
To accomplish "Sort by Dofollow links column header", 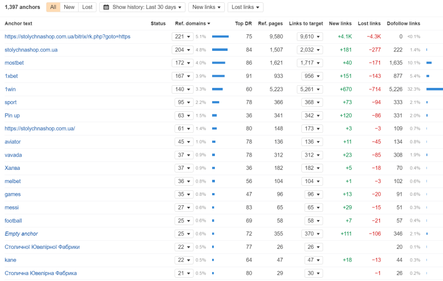I will pos(403,23).
